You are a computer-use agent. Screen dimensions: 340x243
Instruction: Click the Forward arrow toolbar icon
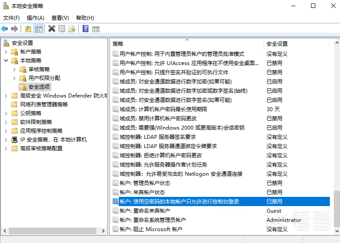(x=15, y=29)
